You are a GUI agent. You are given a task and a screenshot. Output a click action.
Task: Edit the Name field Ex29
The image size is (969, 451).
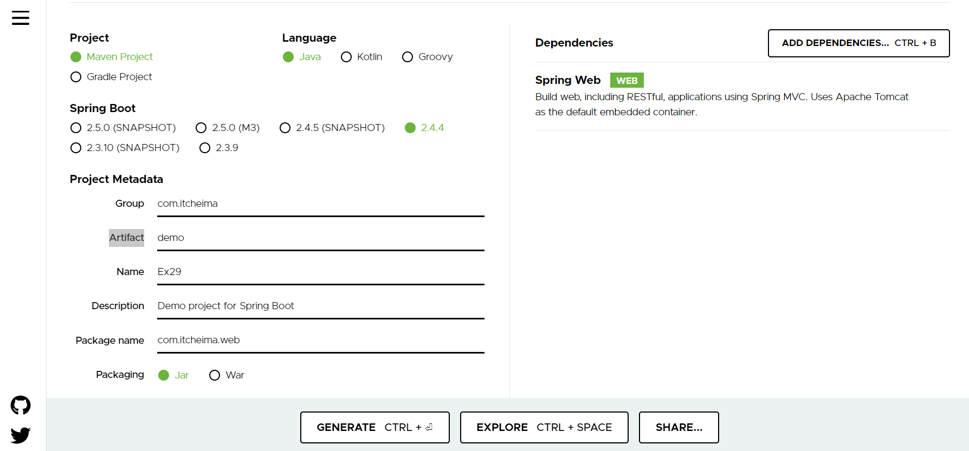320,272
